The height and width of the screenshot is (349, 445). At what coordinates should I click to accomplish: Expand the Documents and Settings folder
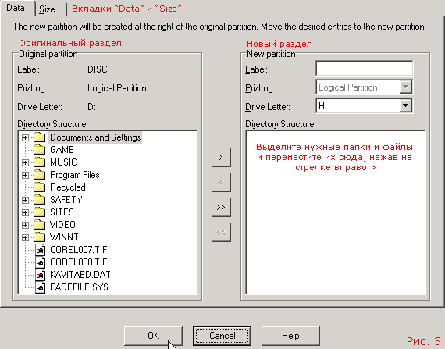pos(25,137)
